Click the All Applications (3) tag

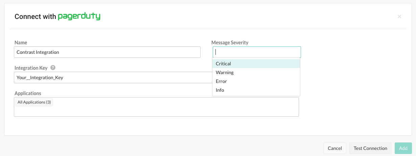(x=34, y=102)
